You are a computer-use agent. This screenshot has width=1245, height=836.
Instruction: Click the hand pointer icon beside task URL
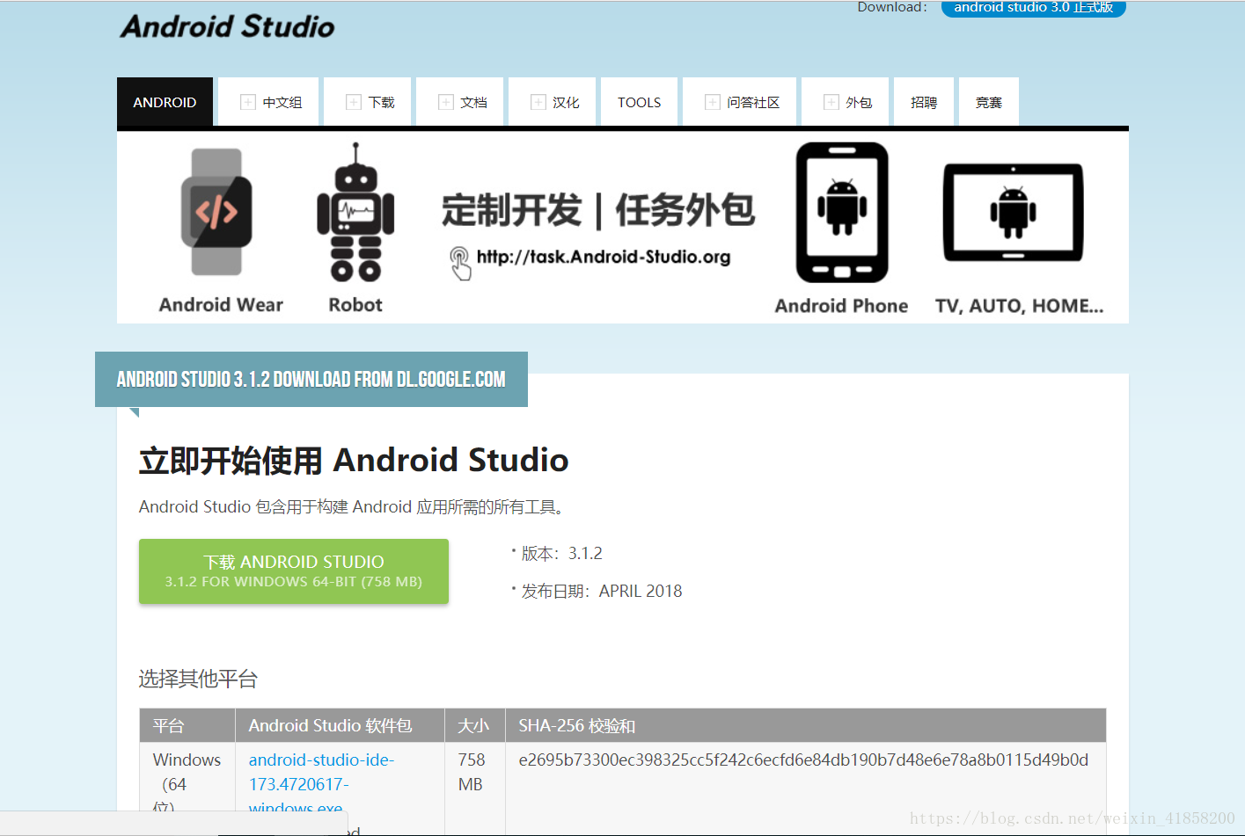coord(460,262)
